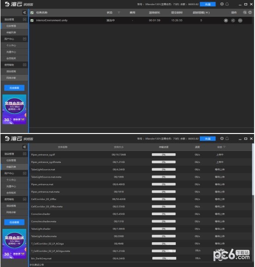Click the blue 在线客服 button in the transfer window
This screenshot has height=267, width=255.
click(x=14, y=222)
